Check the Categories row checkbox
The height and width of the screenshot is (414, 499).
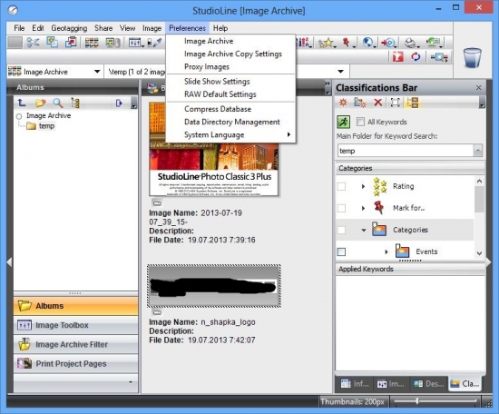pos(341,230)
